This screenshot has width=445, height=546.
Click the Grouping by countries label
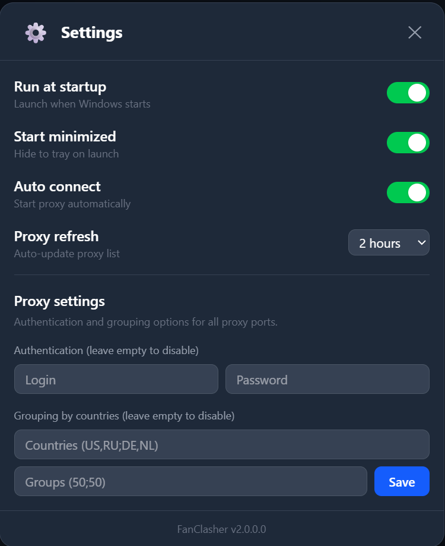tap(124, 416)
